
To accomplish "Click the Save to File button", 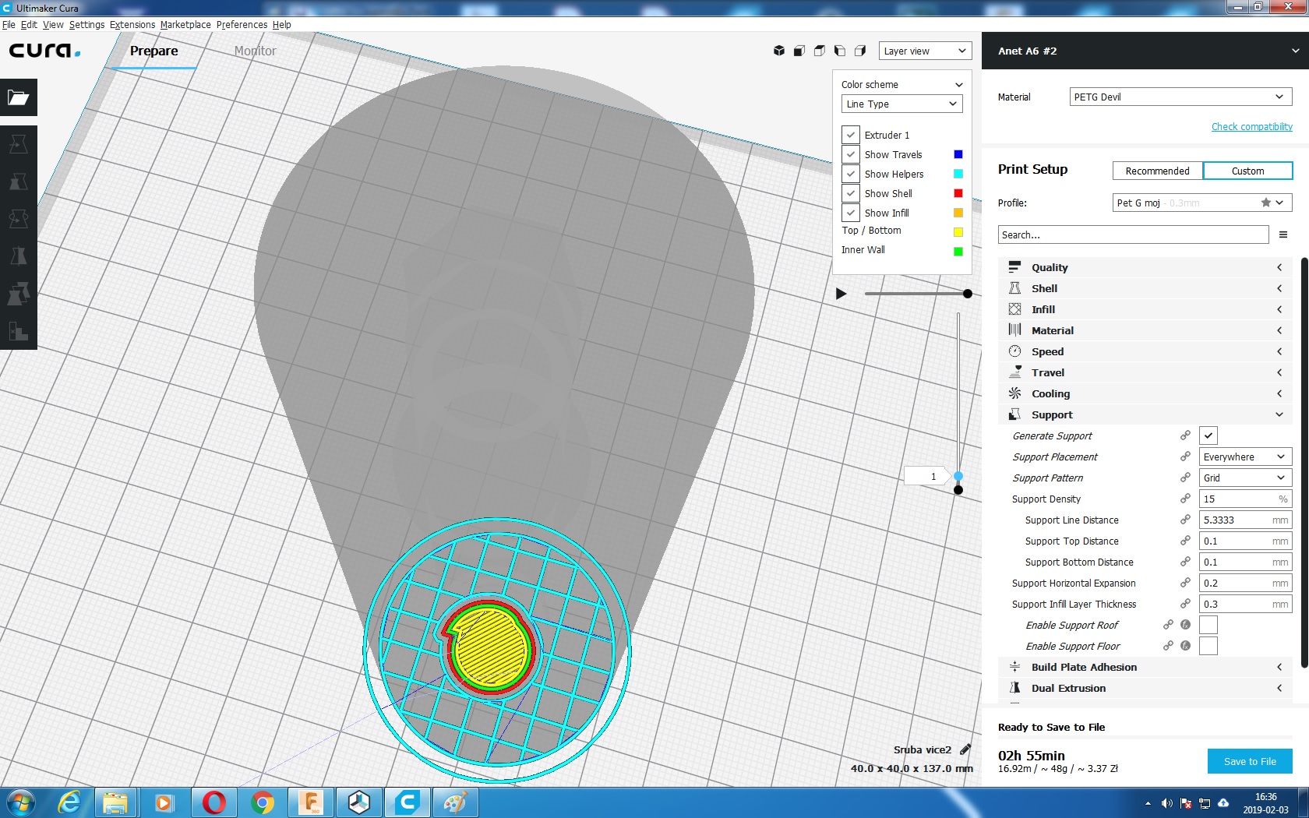I will point(1250,761).
